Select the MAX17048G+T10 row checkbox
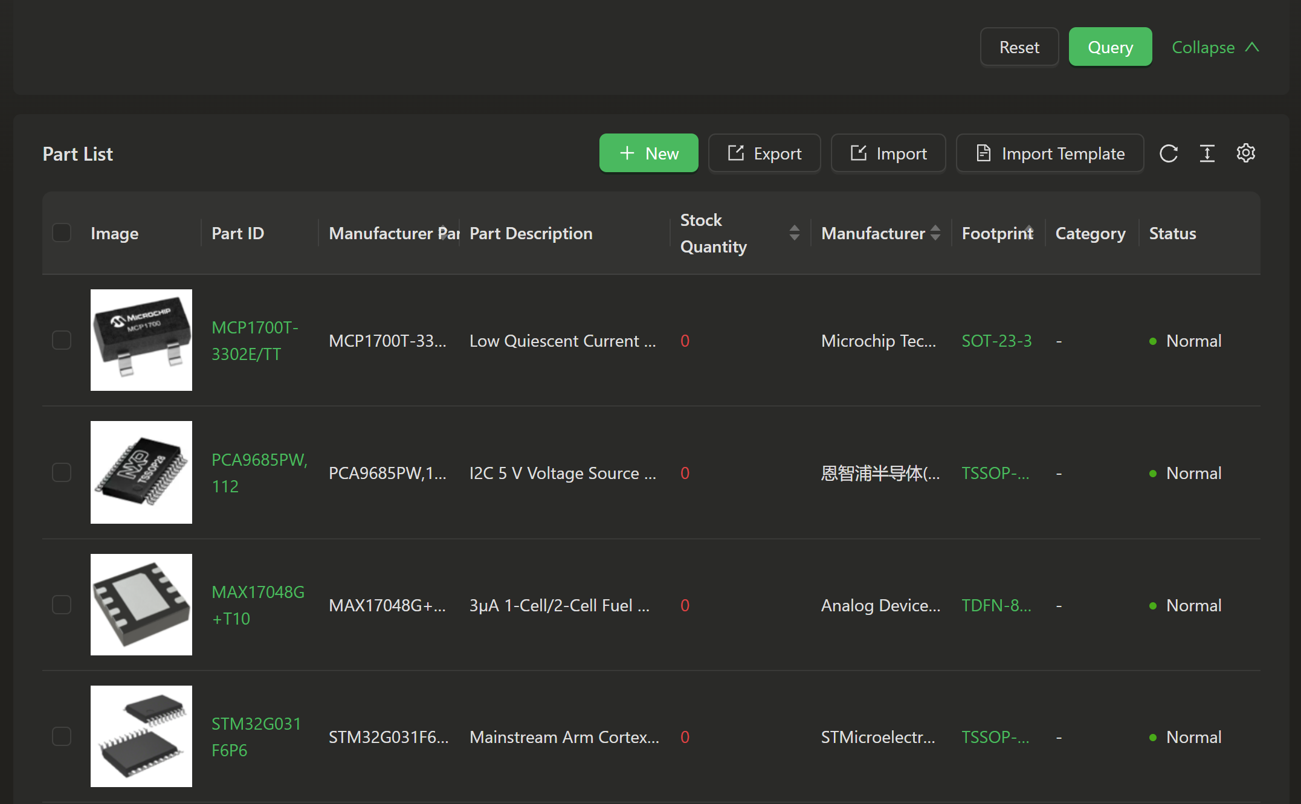1301x804 pixels. click(62, 605)
